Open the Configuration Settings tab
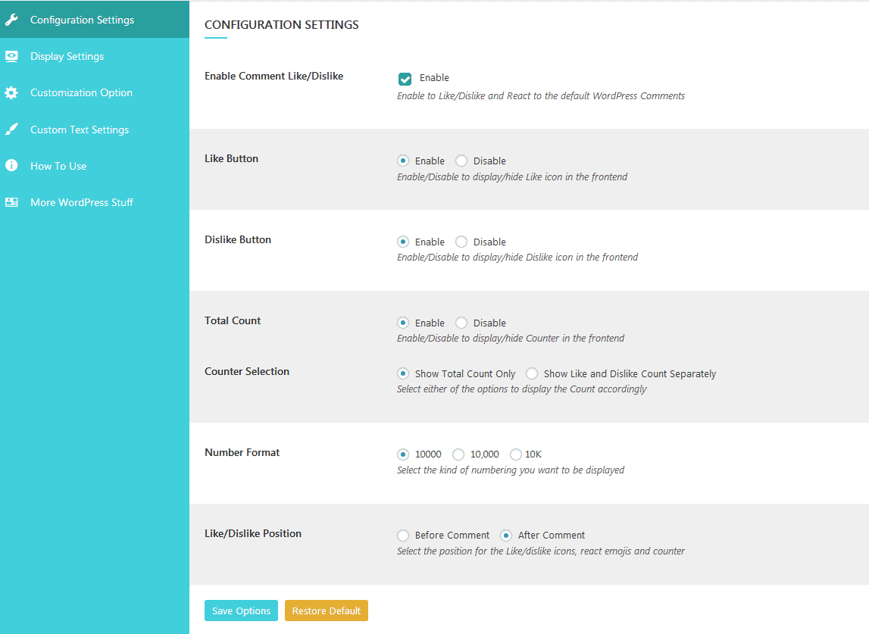Screen dimensions: 869x634 95,20
